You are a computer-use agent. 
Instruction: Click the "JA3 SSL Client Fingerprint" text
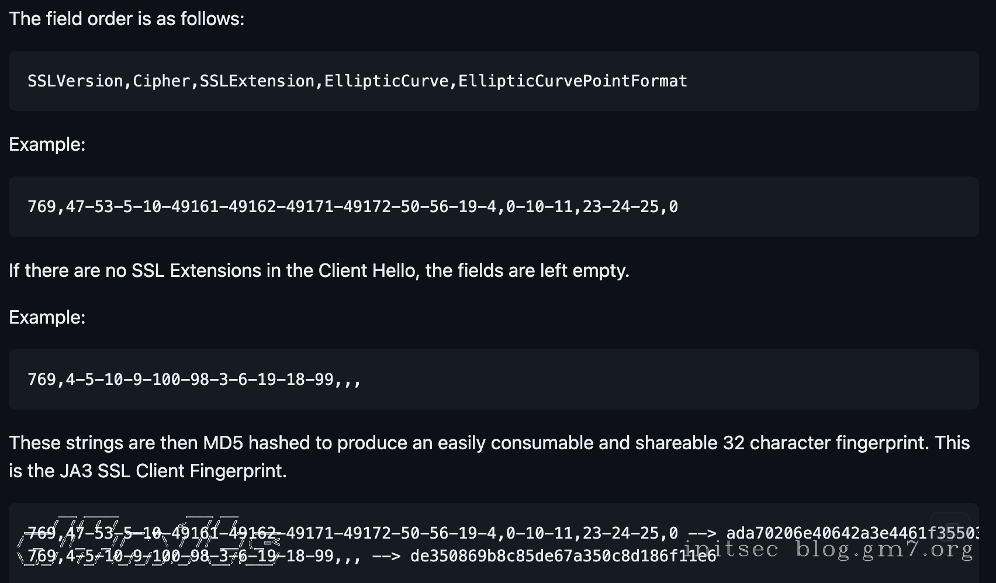click(x=173, y=471)
